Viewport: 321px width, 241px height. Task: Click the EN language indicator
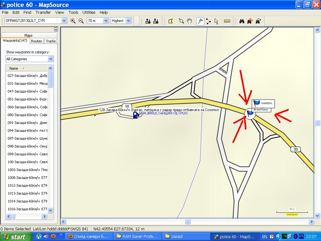(x=265, y=237)
